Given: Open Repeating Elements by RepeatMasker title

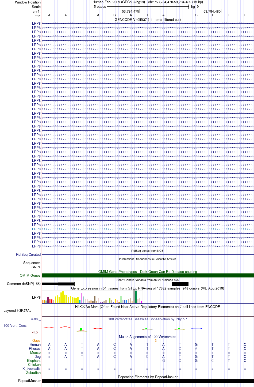Looking at the screenshot, I should [x=148, y=377].
